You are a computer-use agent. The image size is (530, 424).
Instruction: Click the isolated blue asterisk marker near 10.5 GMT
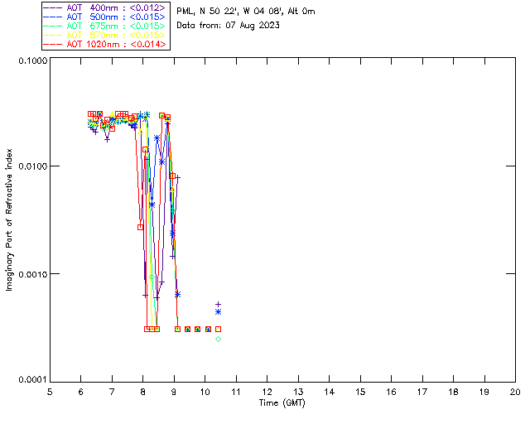tap(218, 311)
